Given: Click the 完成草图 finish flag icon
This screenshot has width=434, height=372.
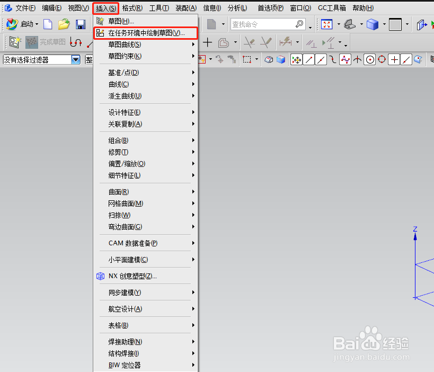Looking at the screenshot, I should click(32, 42).
